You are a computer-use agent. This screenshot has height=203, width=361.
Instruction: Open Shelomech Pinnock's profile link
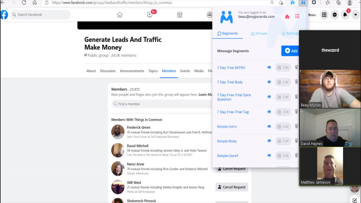141,201
